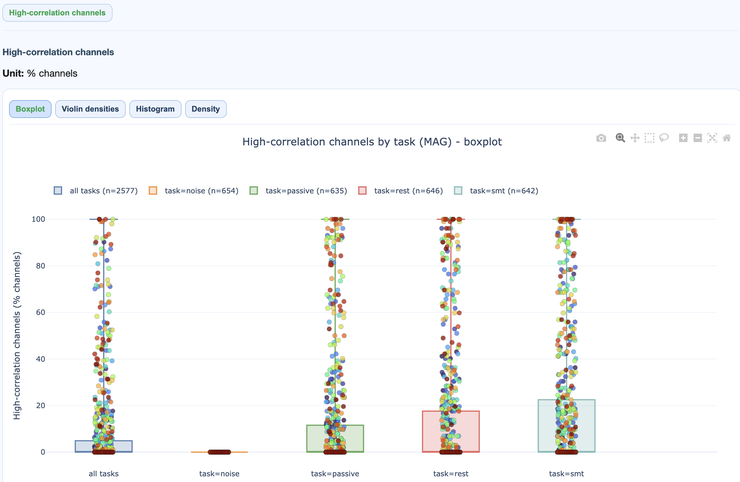Viewport: 740px width, 482px height.
Task: Activate Box Select tool
Action: 649,138
